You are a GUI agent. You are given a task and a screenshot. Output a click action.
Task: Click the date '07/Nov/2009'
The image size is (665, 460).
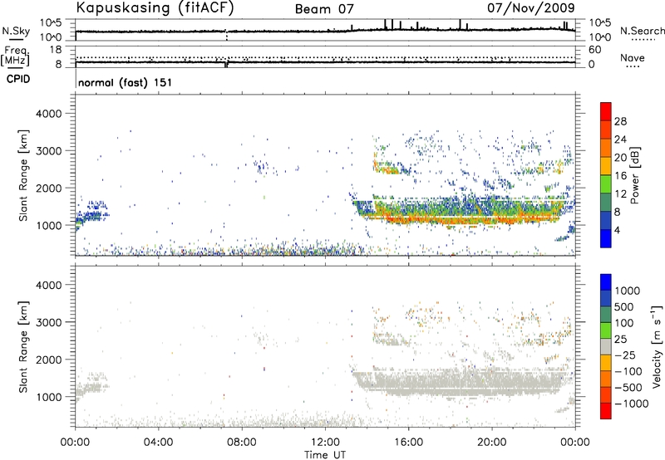531,7
